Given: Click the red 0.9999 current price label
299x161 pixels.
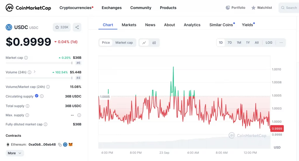Looking at the screenshot, I should pyautogui.click(x=277, y=129).
